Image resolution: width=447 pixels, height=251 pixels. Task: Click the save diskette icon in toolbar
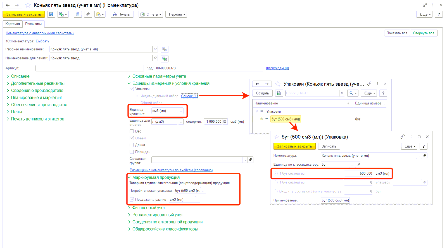click(x=51, y=14)
